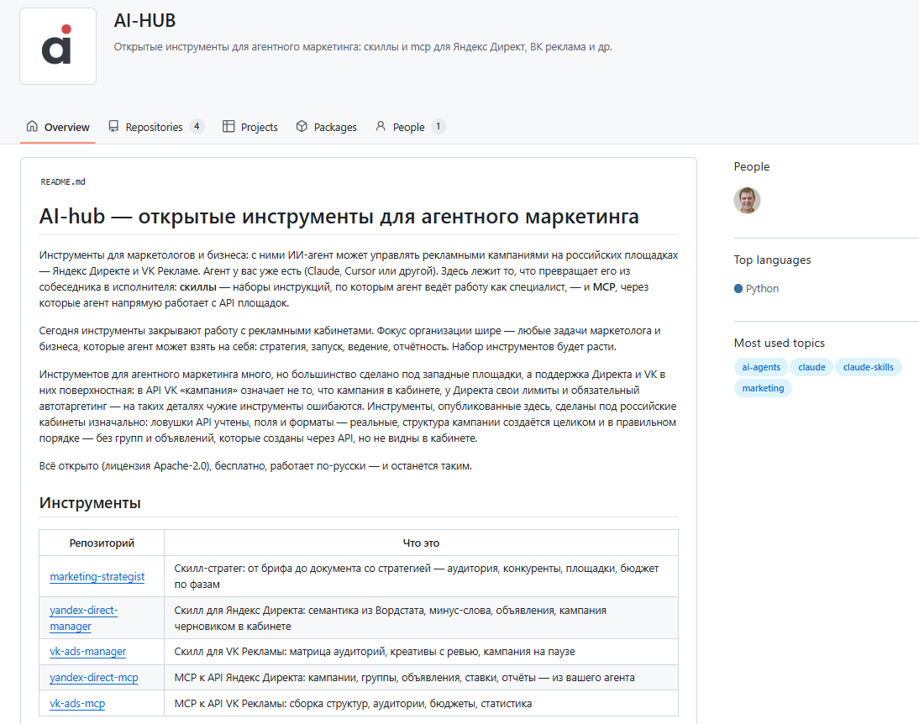The height and width of the screenshot is (724, 919).
Task: Open the yandex-direct-mcp repository link
Action: point(94,677)
